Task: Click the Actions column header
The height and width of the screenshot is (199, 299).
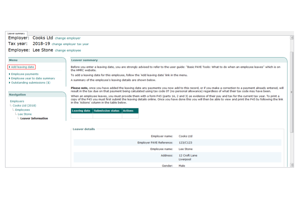Action: pyautogui.click(x=130, y=111)
